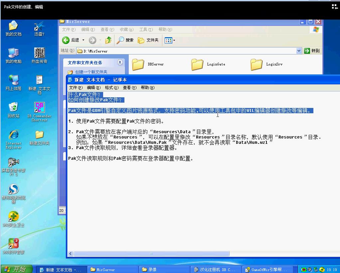Click the Notepad scroll-left arrow

[x=71, y=253]
